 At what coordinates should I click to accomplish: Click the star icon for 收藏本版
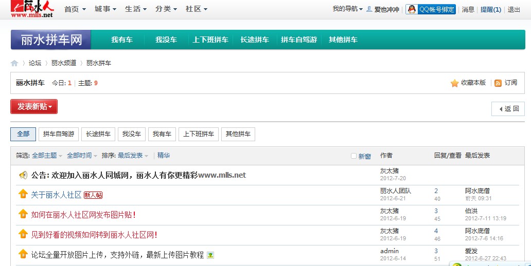454,83
